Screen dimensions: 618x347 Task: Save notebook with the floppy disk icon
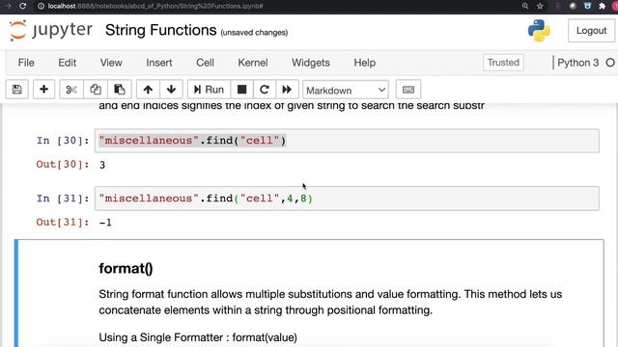click(17, 90)
